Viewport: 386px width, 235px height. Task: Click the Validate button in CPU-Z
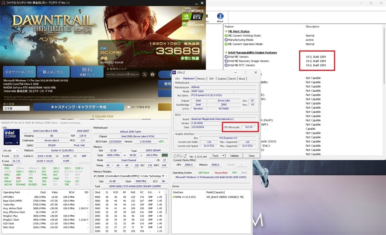tap(234, 156)
